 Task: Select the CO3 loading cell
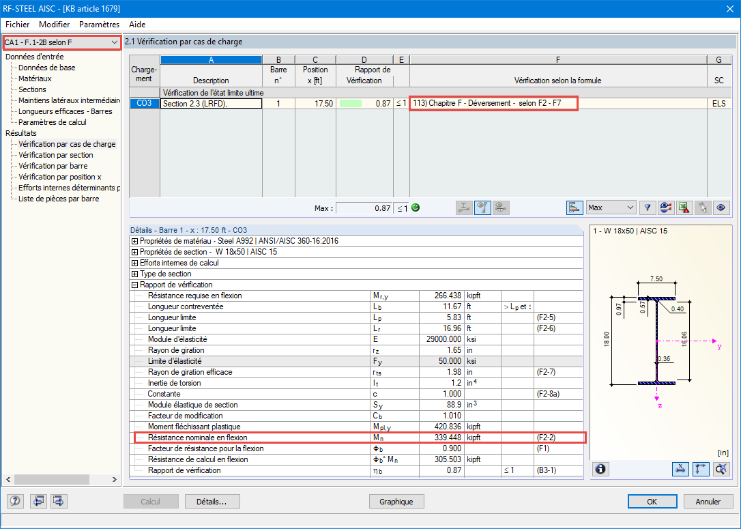pyautogui.click(x=144, y=103)
